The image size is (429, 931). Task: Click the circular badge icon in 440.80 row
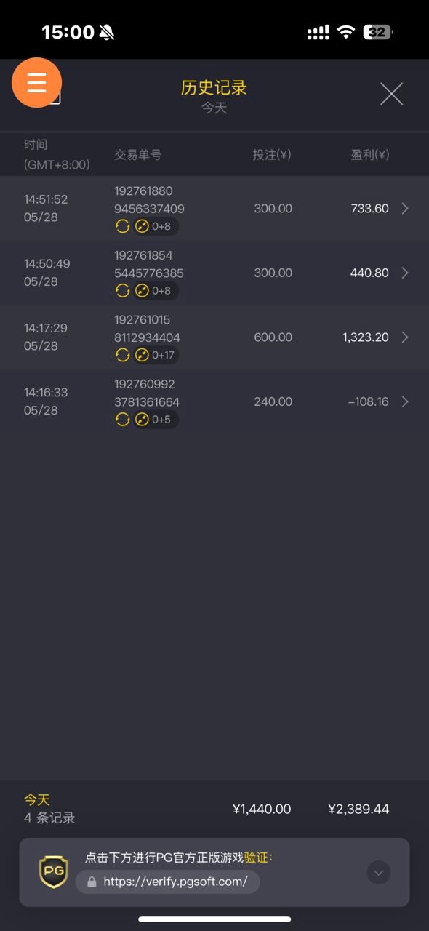pyautogui.click(x=143, y=291)
